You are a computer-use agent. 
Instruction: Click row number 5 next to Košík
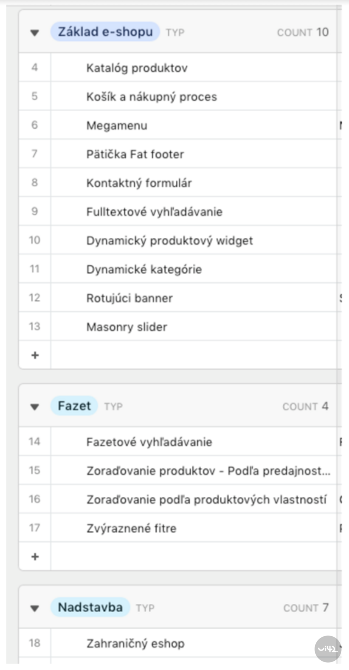click(35, 96)
